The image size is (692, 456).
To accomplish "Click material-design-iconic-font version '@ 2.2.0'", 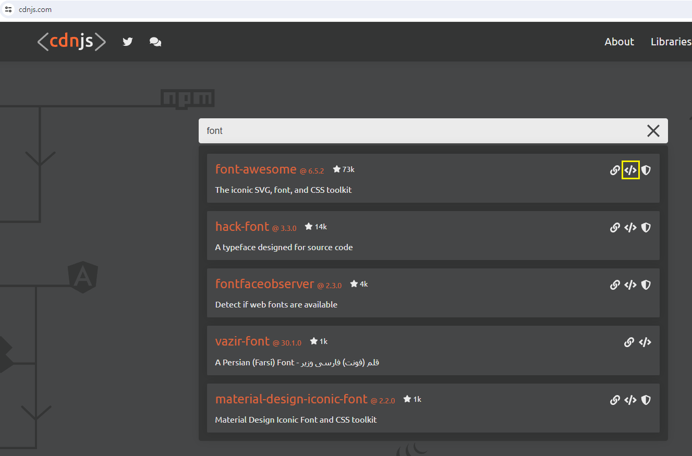I will [x=383, y=401].
